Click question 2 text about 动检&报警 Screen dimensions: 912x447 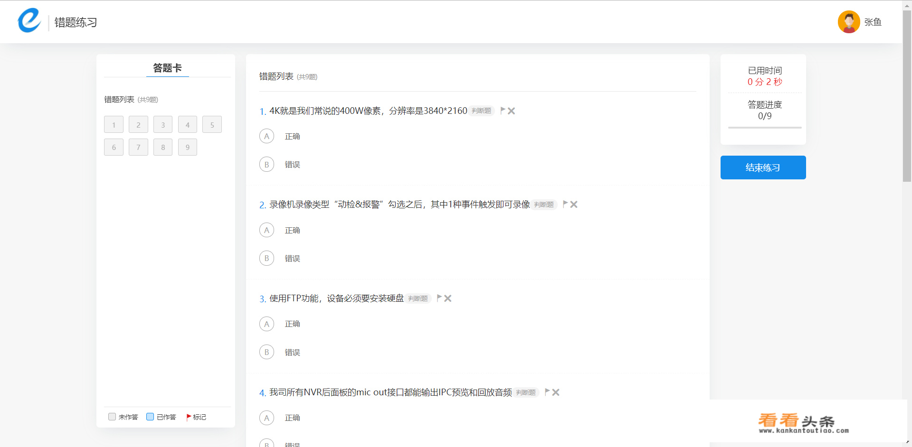[x=399, y=205]
